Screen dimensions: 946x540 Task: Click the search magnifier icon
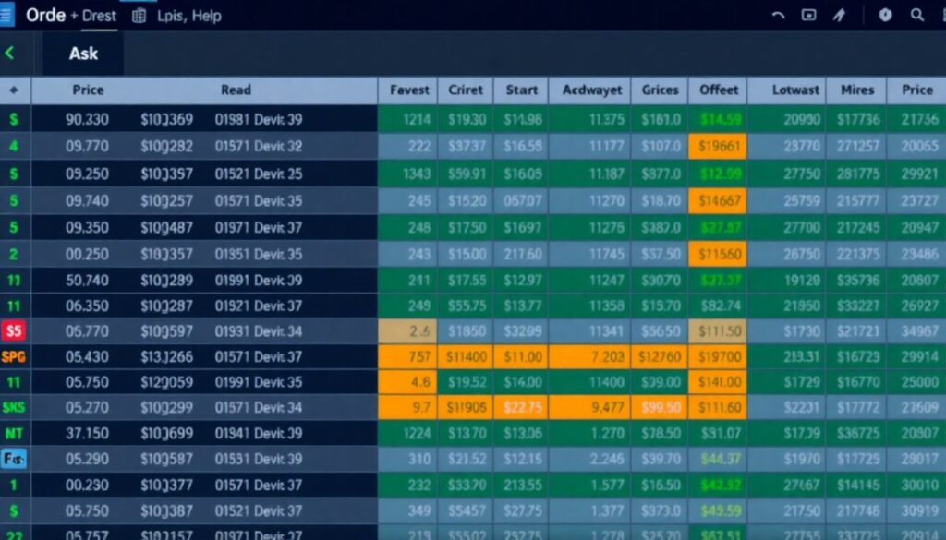coord(917,15)
